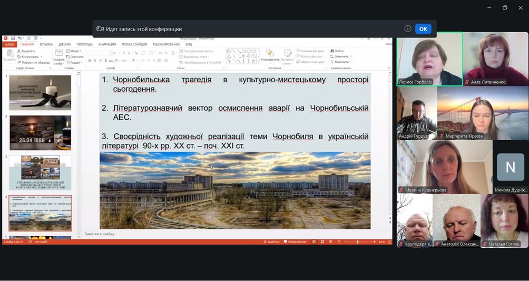Click the Сбросить reset button
The width and height of the screenshot is (529, 281).
click(x=75, y=56)
